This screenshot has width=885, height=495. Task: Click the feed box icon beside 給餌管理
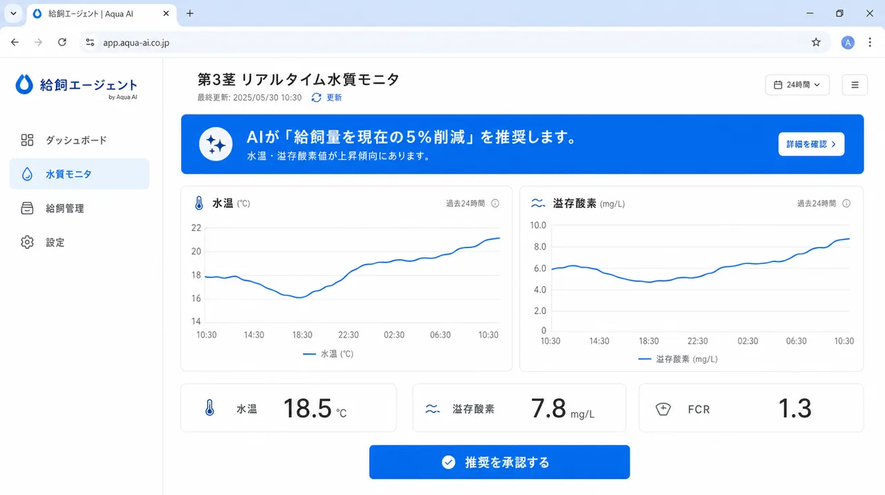[27, 208]
